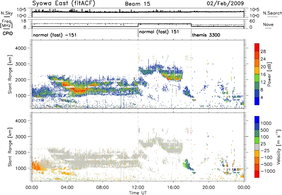This screenshot has width=282, height=195.
Task: Select the CPID entry "normal (fast) 151"
Action: tap(159, 32)
